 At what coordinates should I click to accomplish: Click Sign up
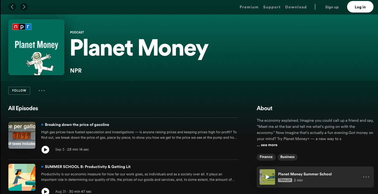click(x=332, y=7)
